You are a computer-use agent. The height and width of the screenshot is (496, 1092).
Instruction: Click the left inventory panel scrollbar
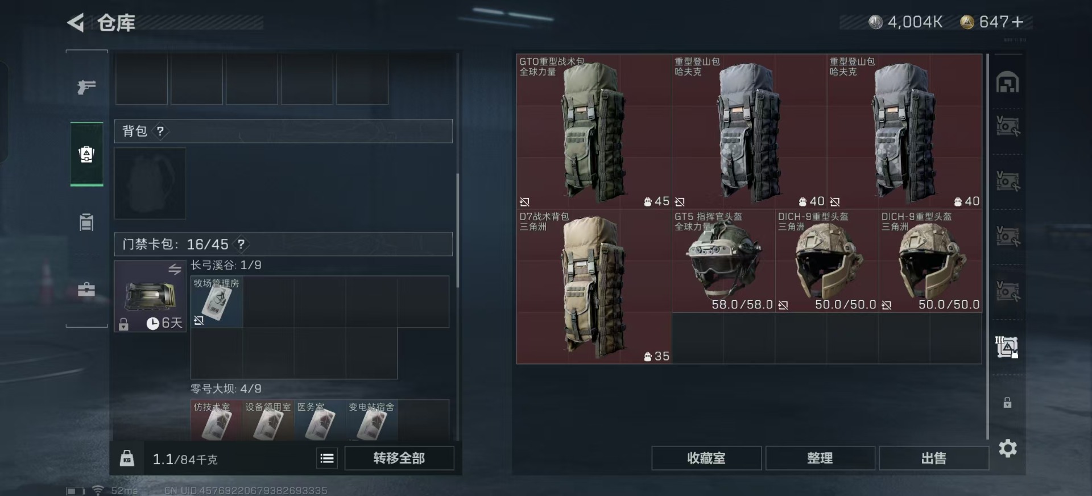457,230
